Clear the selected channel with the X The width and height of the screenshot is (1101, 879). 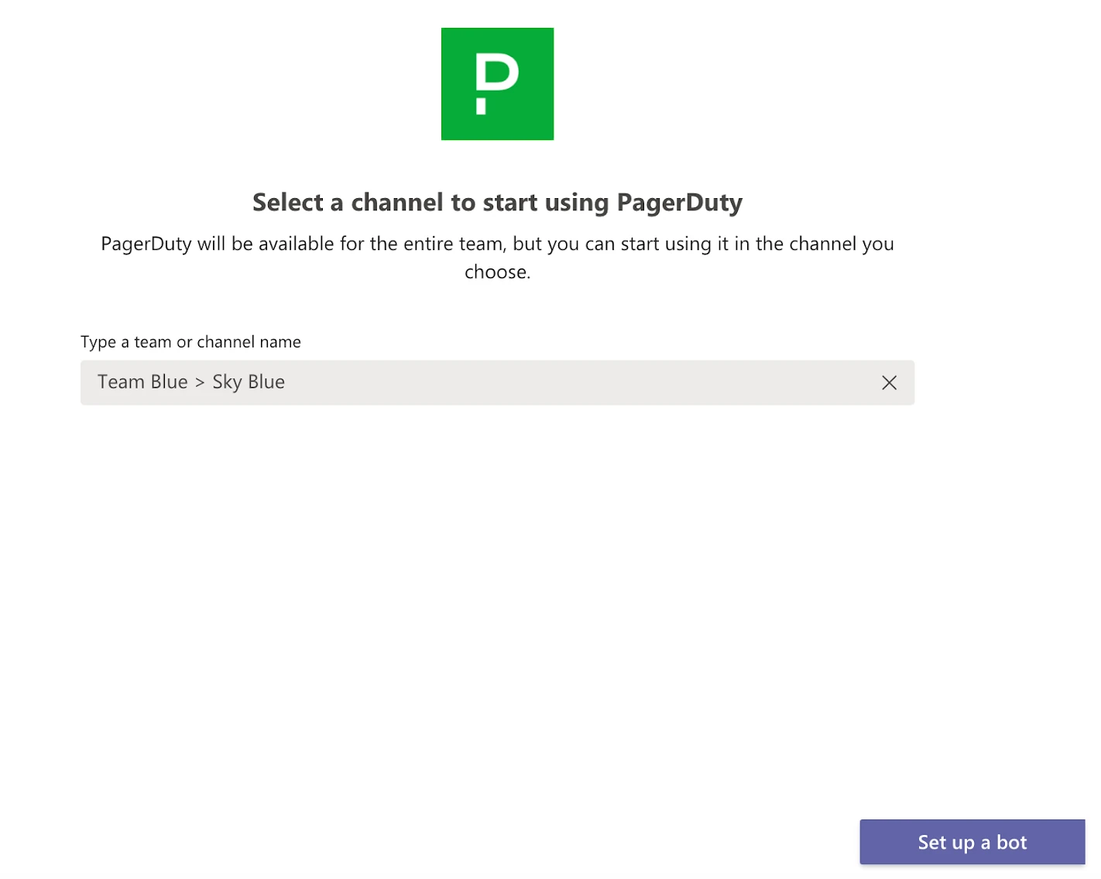pos(889,383)
